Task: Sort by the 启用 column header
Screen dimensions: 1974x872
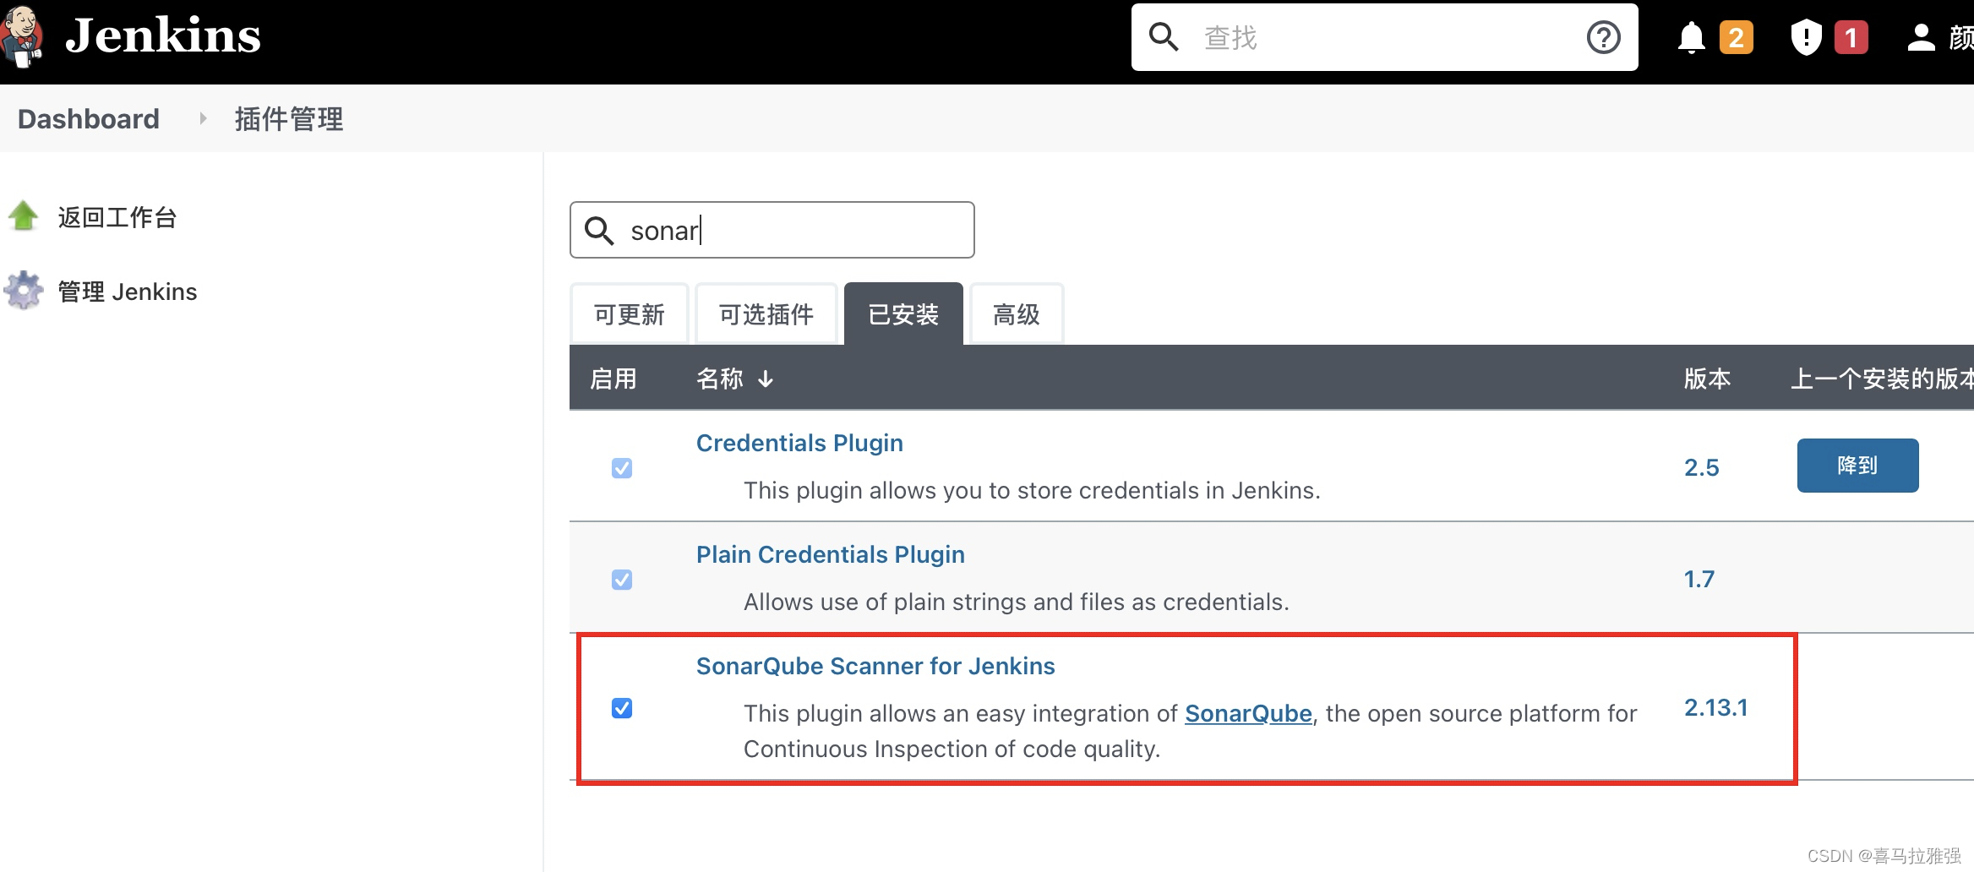Action: pyautogui.click(x=613, y=379)
